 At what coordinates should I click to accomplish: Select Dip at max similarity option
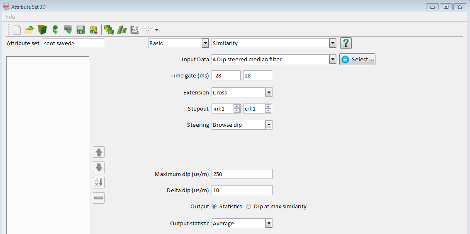pyautogui.click(x=248, y=206)
